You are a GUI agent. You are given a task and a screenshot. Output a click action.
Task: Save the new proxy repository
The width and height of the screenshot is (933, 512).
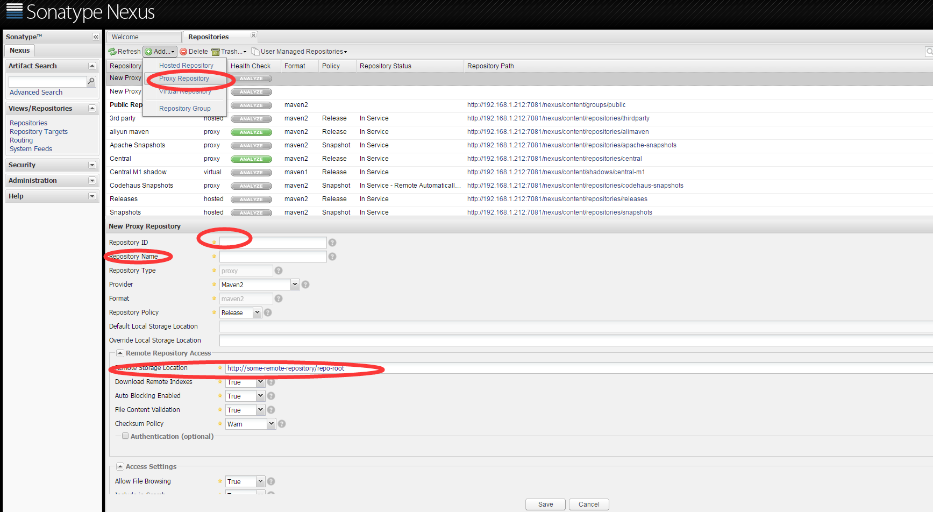[545, 504]
